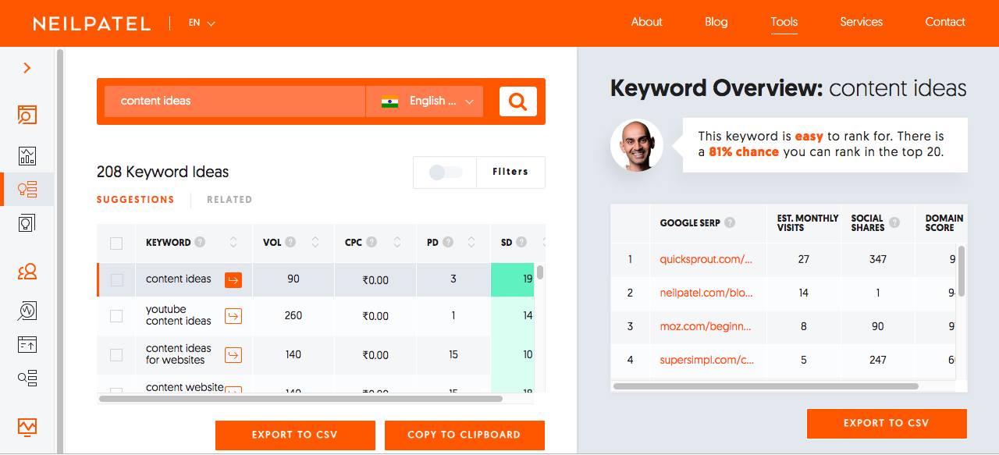999x455 pixels.
Task: Click the India flag in the language selector
Action: [389, 101]
